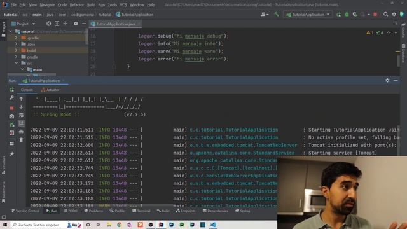Expand the gradle folder node
This screenshot has width=407, height=229.
coord(16,57)
